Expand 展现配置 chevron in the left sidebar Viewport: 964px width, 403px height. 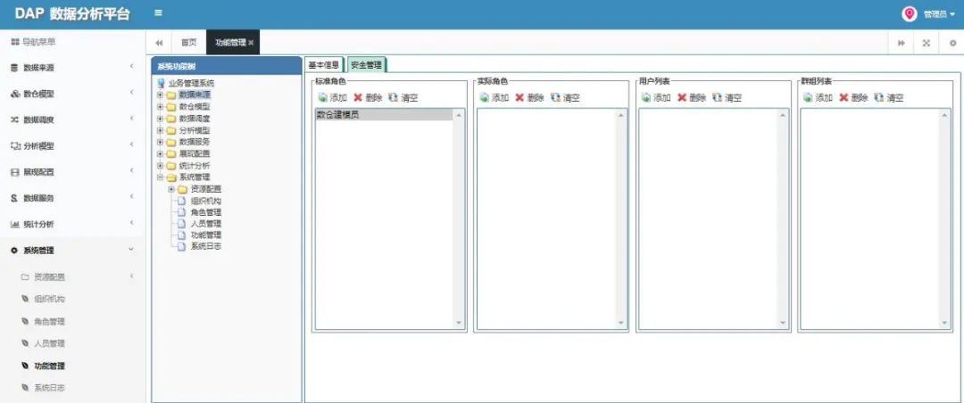coord(131,171)
